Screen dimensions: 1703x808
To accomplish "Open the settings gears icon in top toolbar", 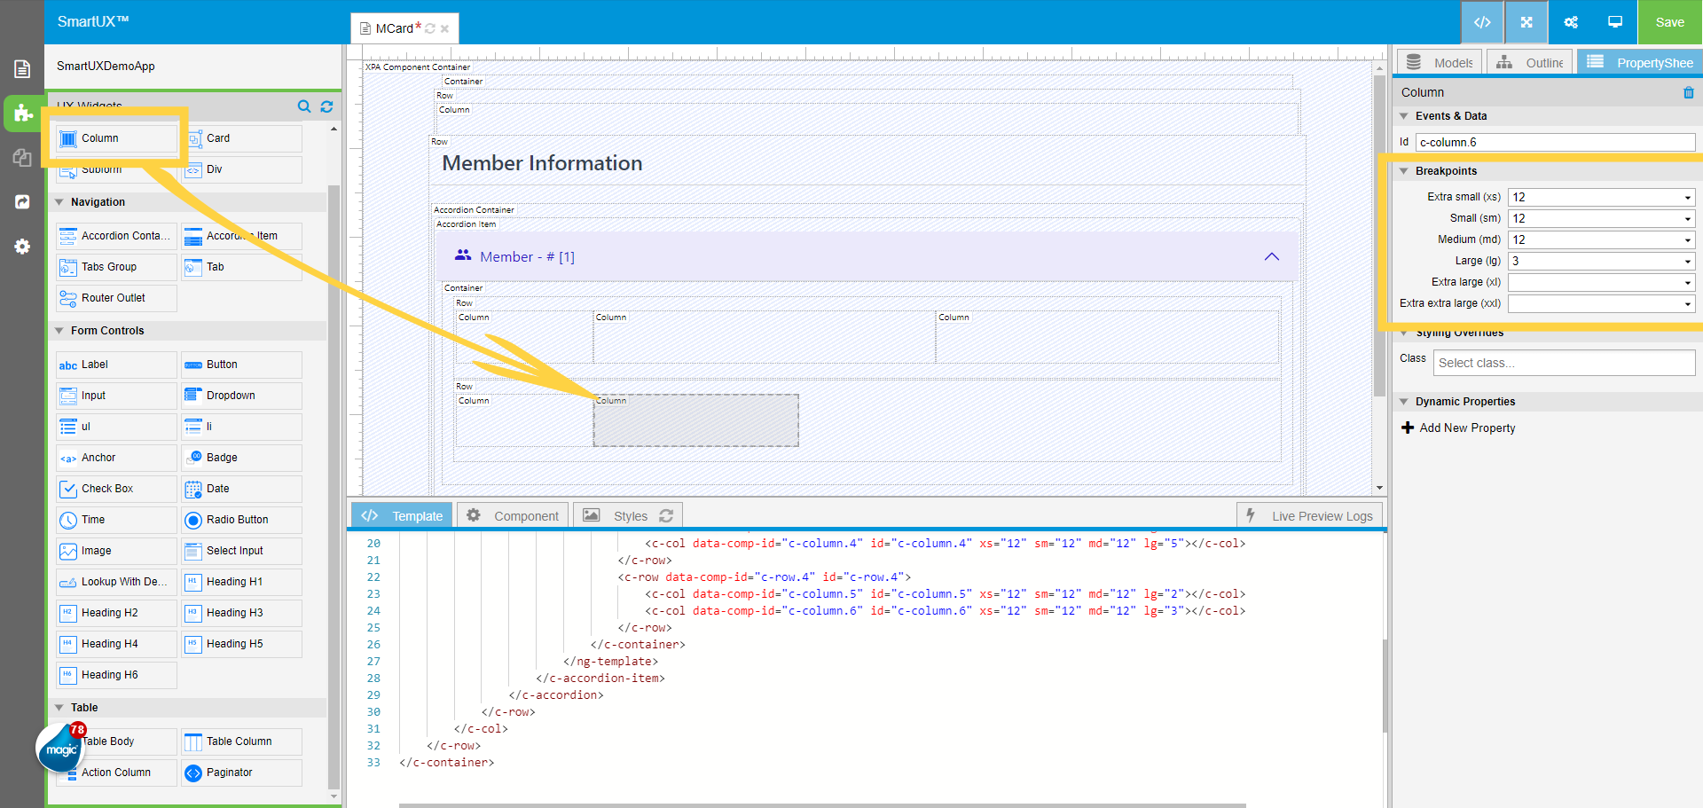I will 1571,22.
